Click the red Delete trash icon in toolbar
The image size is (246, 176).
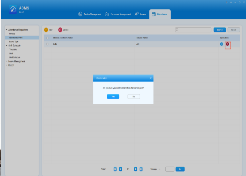60,30
